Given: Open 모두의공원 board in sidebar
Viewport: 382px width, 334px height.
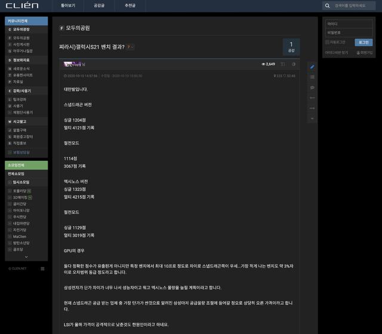Looking at the screenshot, I should 21,38.
